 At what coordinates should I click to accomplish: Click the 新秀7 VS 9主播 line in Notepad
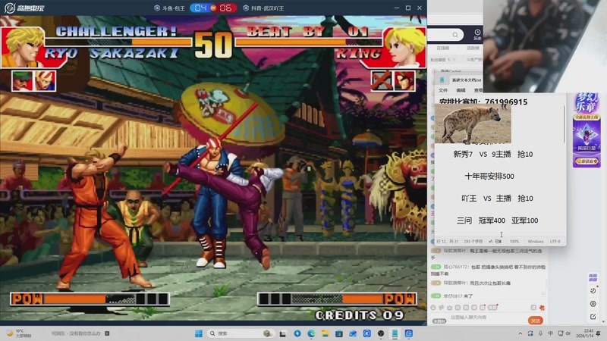(492, 155)
